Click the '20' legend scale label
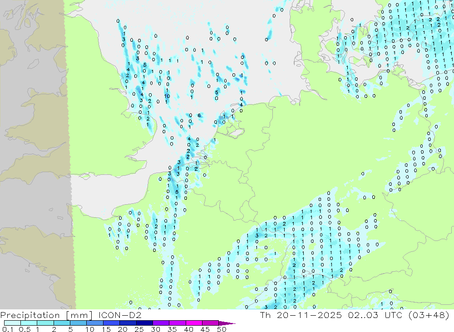This screenshot has width=454, height=332. pos(123,329)
